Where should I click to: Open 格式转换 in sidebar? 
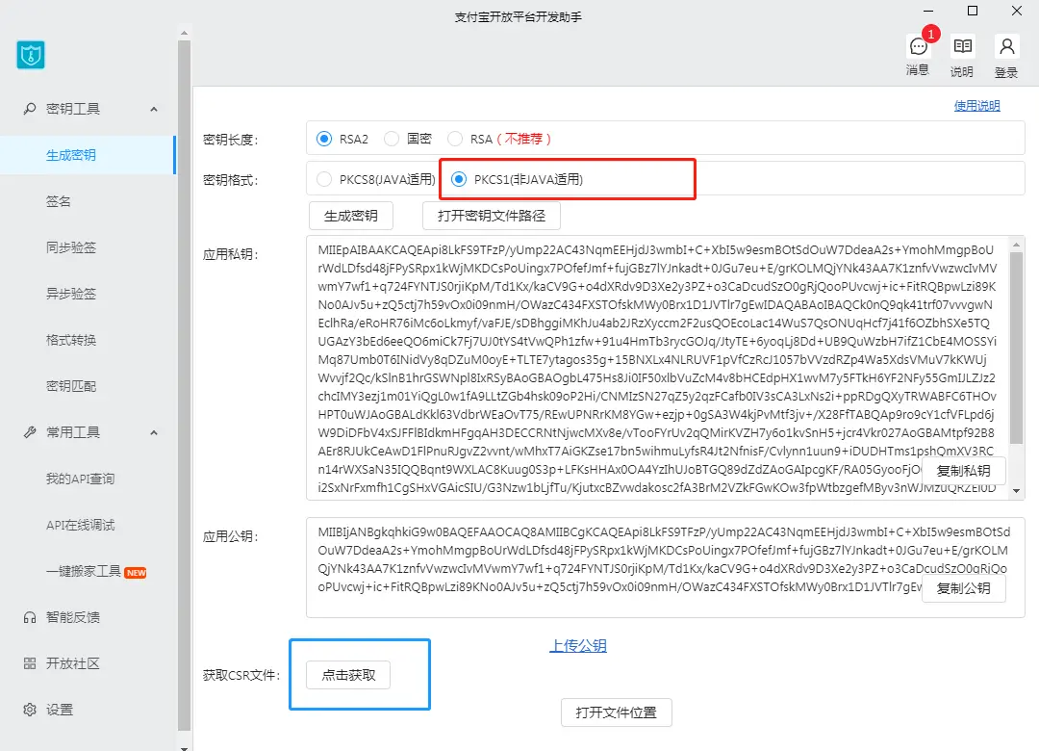pyautogui.click(x=71, y=340)
